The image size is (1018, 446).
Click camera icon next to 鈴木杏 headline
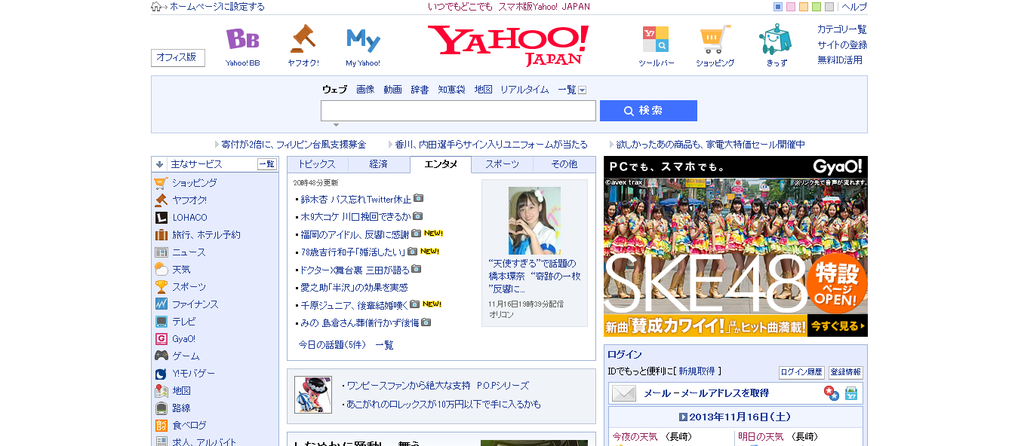pos(418,199)
